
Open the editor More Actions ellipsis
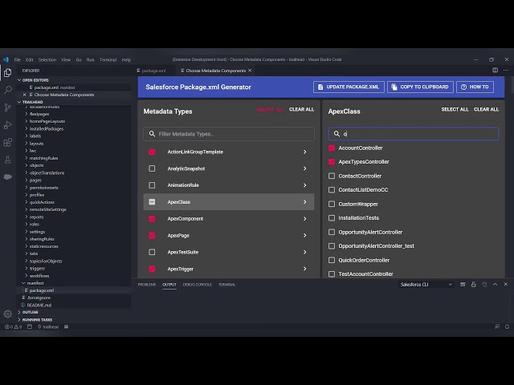[x=505, y=70]
